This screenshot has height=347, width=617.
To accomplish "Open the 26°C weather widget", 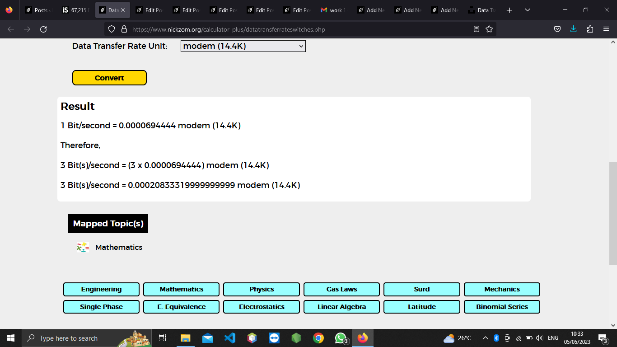I will pos(458,338).
